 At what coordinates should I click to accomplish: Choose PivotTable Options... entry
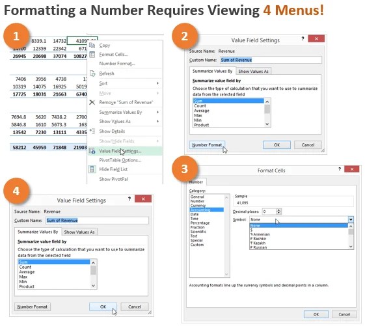tap(120, 160)
